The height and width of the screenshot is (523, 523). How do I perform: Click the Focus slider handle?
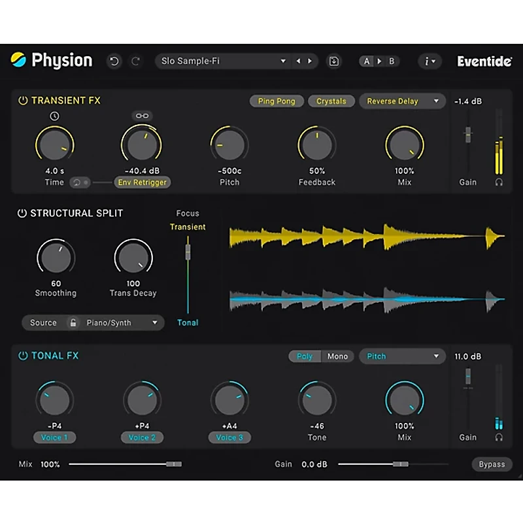click(188, 252)
